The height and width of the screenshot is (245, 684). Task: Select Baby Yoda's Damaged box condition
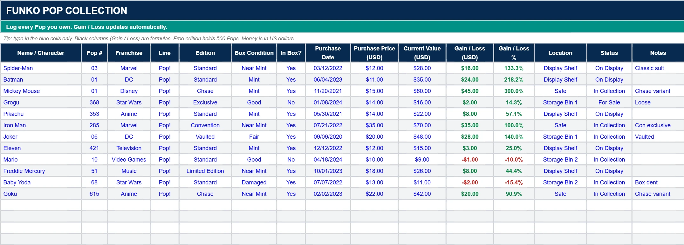click(254, 182)
